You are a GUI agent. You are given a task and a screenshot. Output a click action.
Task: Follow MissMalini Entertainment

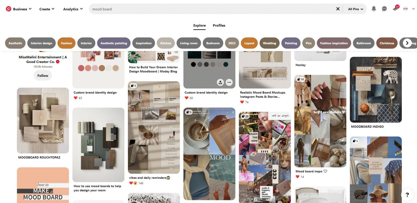coord(43,75)
